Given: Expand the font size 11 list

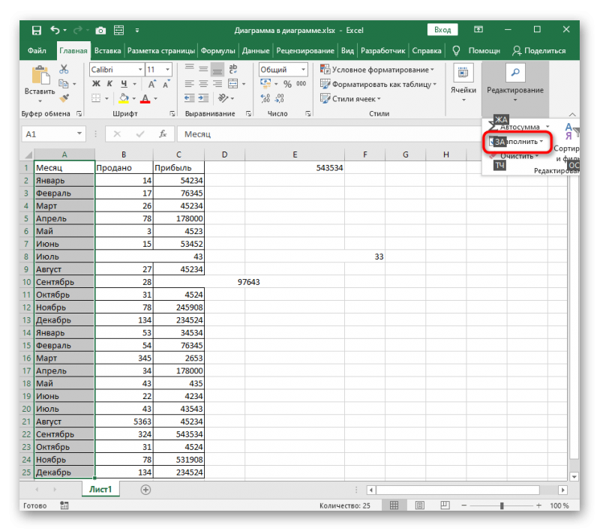Looking at the screenshot, I should pos(167,70).
